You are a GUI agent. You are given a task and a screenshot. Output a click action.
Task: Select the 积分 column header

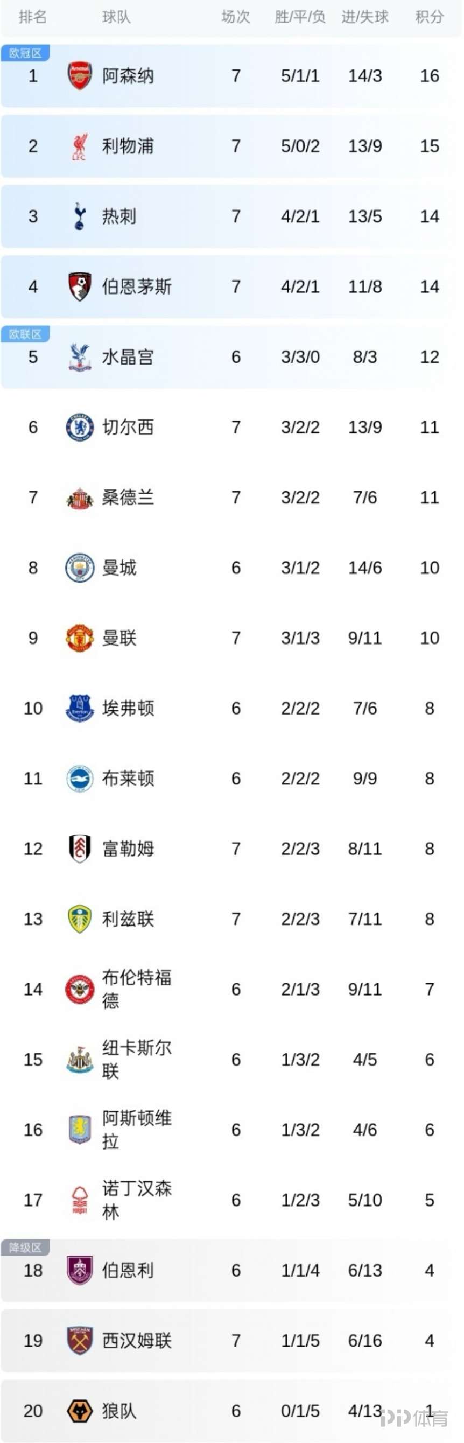tap(430, 17)
